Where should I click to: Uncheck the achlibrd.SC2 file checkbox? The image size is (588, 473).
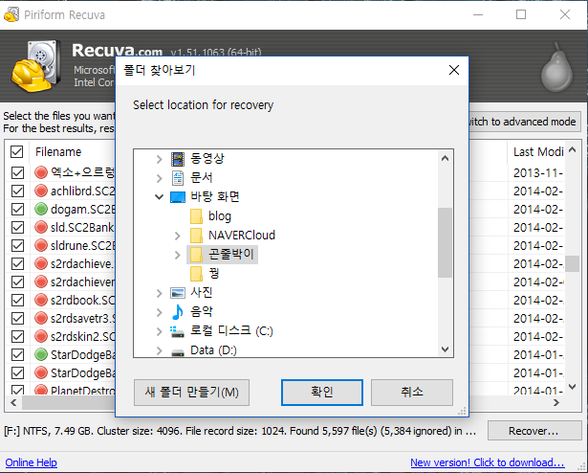click(x=17, y=191)
